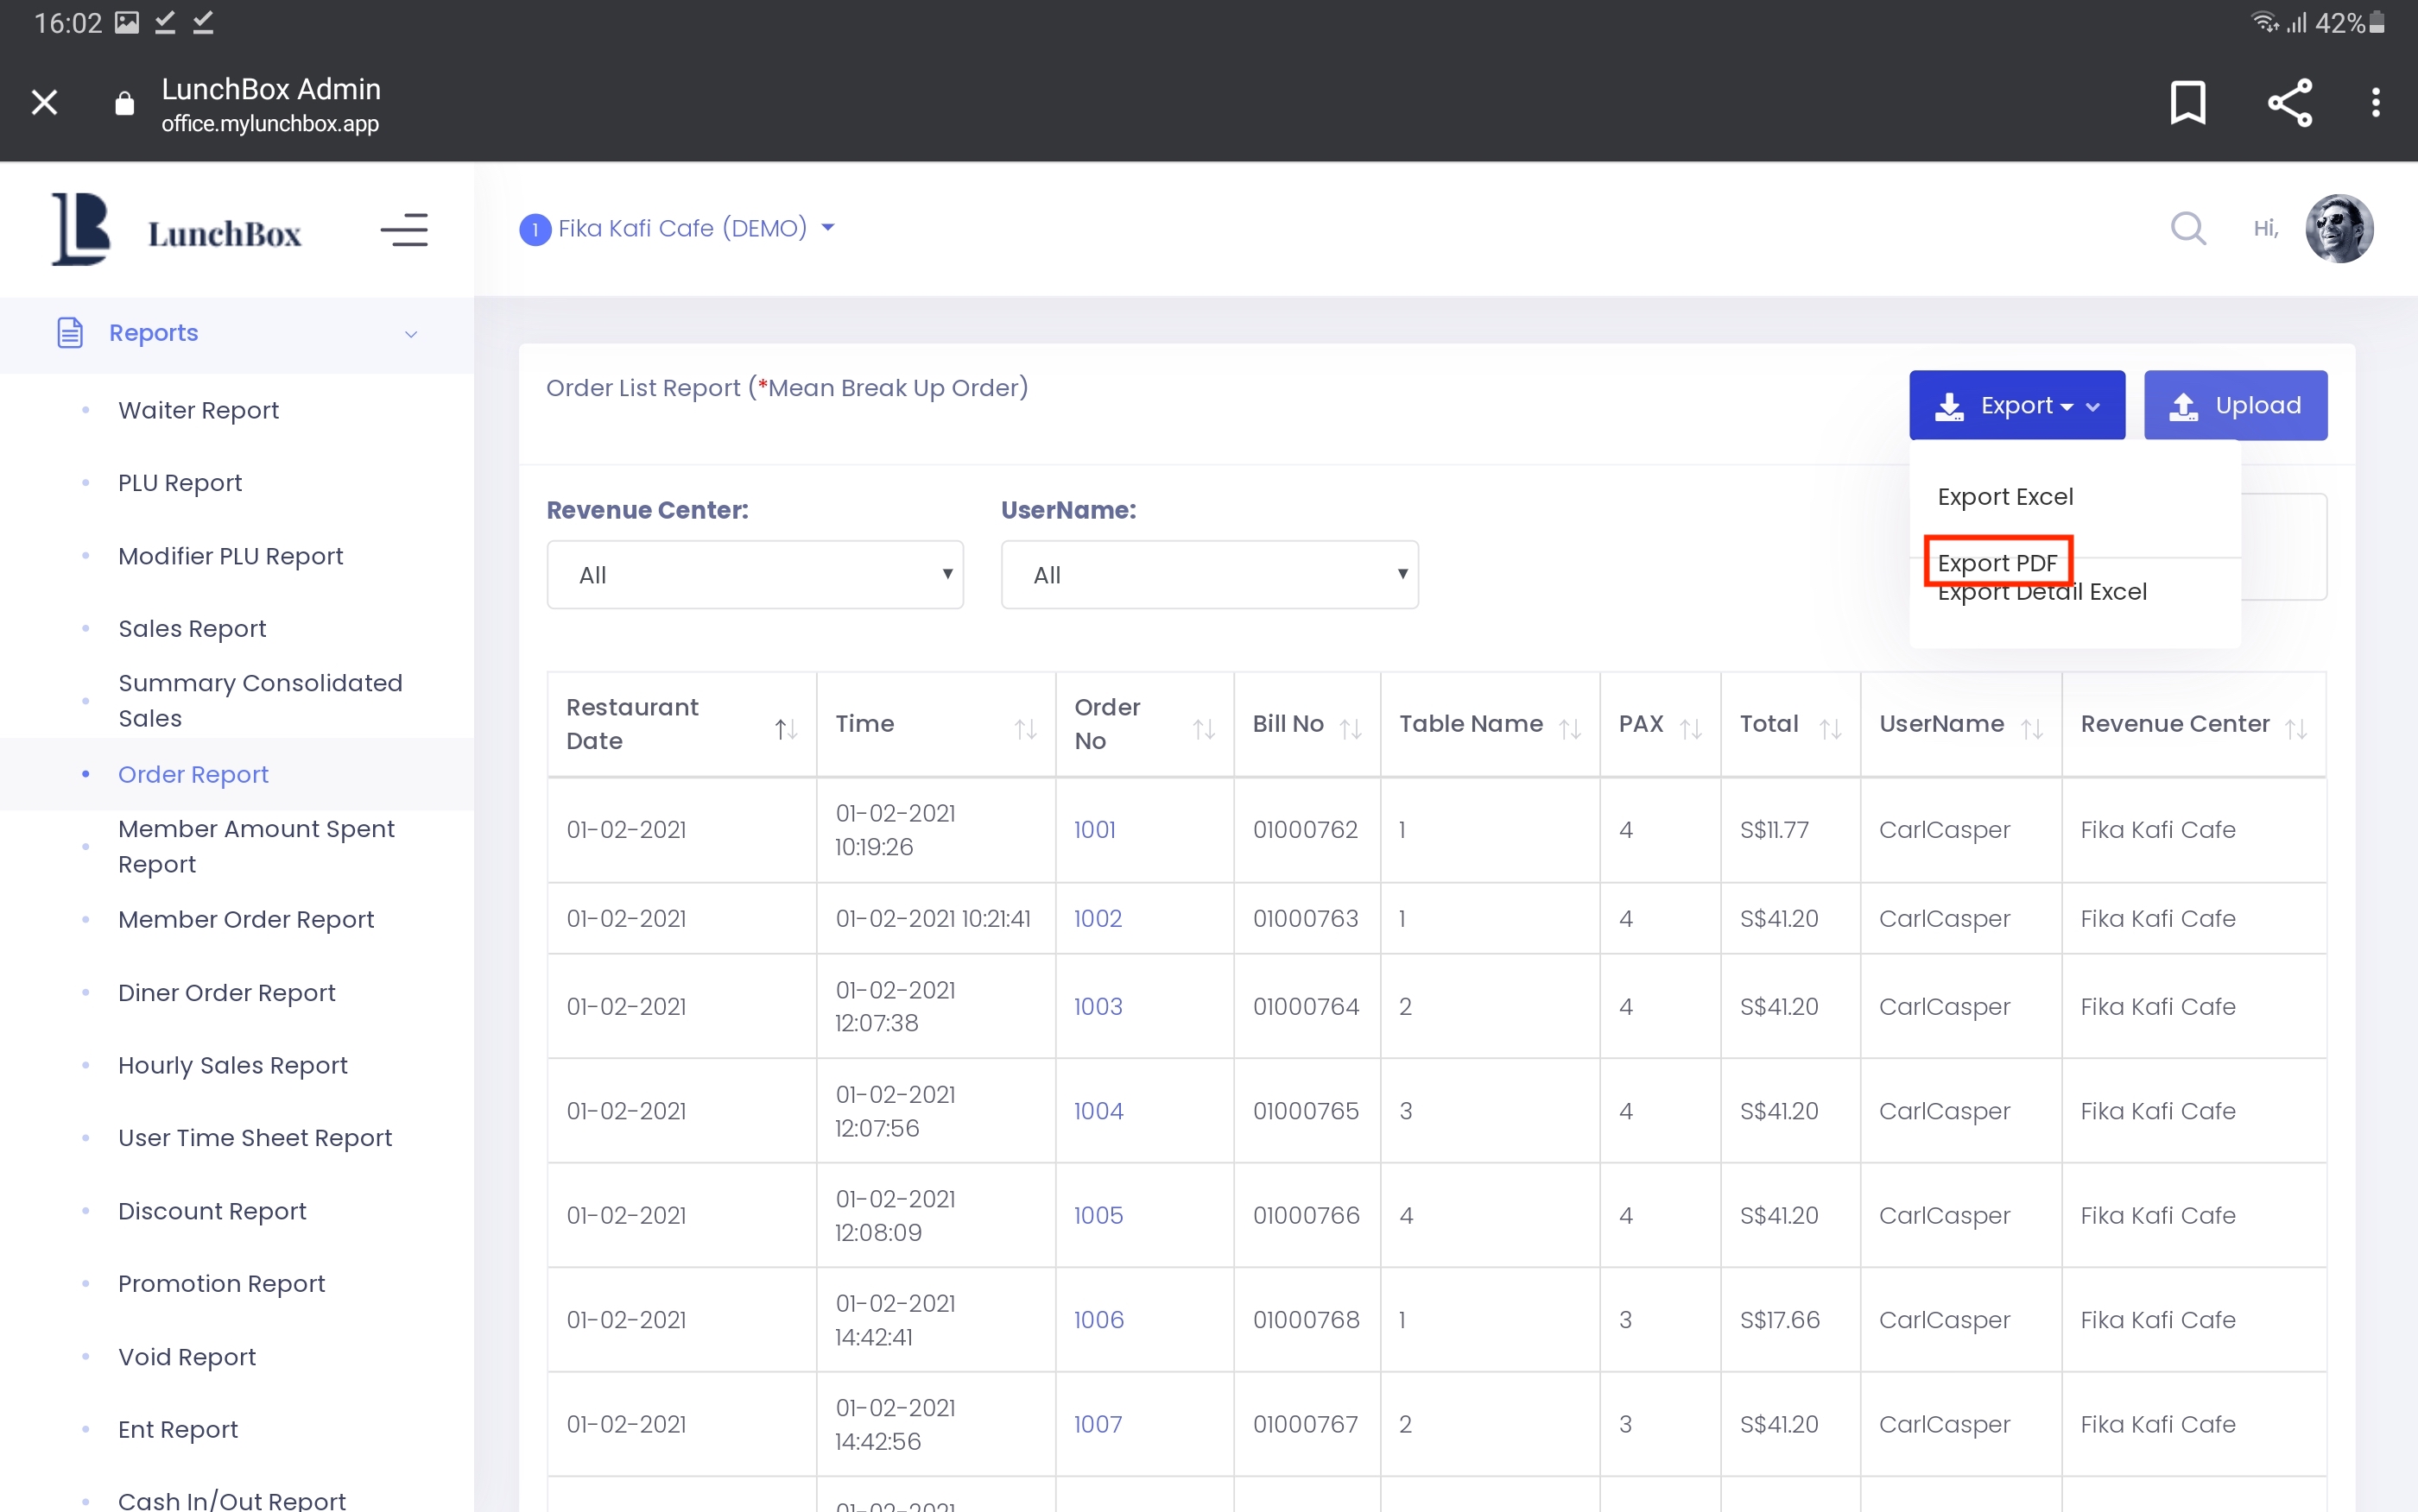Choose Export Excel from the menu
The height and width of the screenshot is (1512, 2418).
(2005, 496)
